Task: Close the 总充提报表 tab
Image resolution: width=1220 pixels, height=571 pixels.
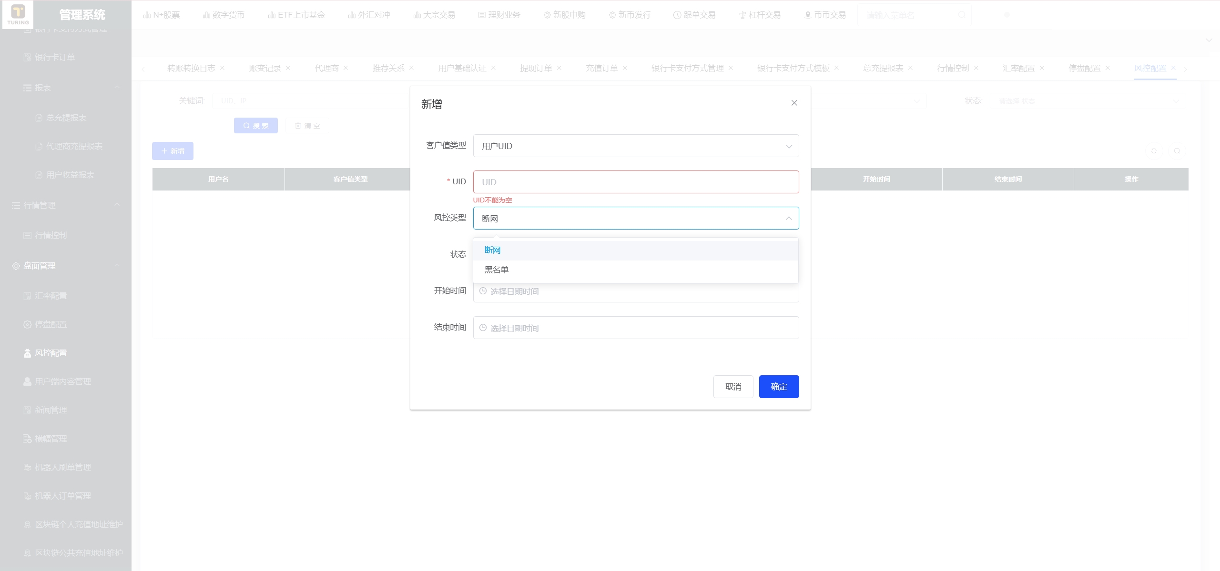Action: [x=910, y=68]
